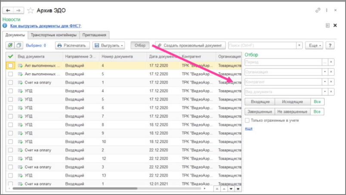
Task: Open link Как выгрузить документы для ФНС
Action: pyautogui.click(x=46, y=26)
